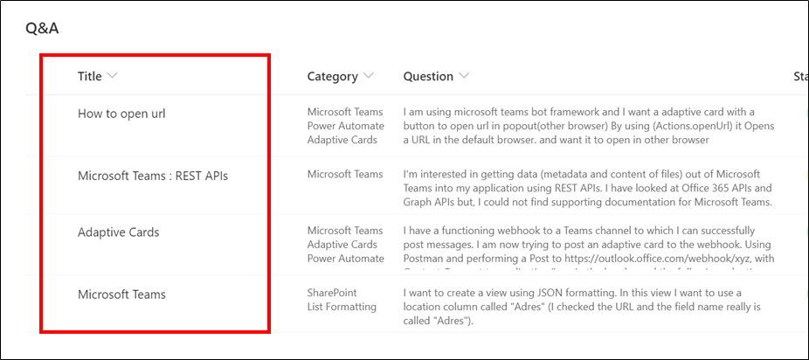Click the JSON formatting question text
Image resolution: width=809 pixels, height=360 pixels.
point(582,307)
